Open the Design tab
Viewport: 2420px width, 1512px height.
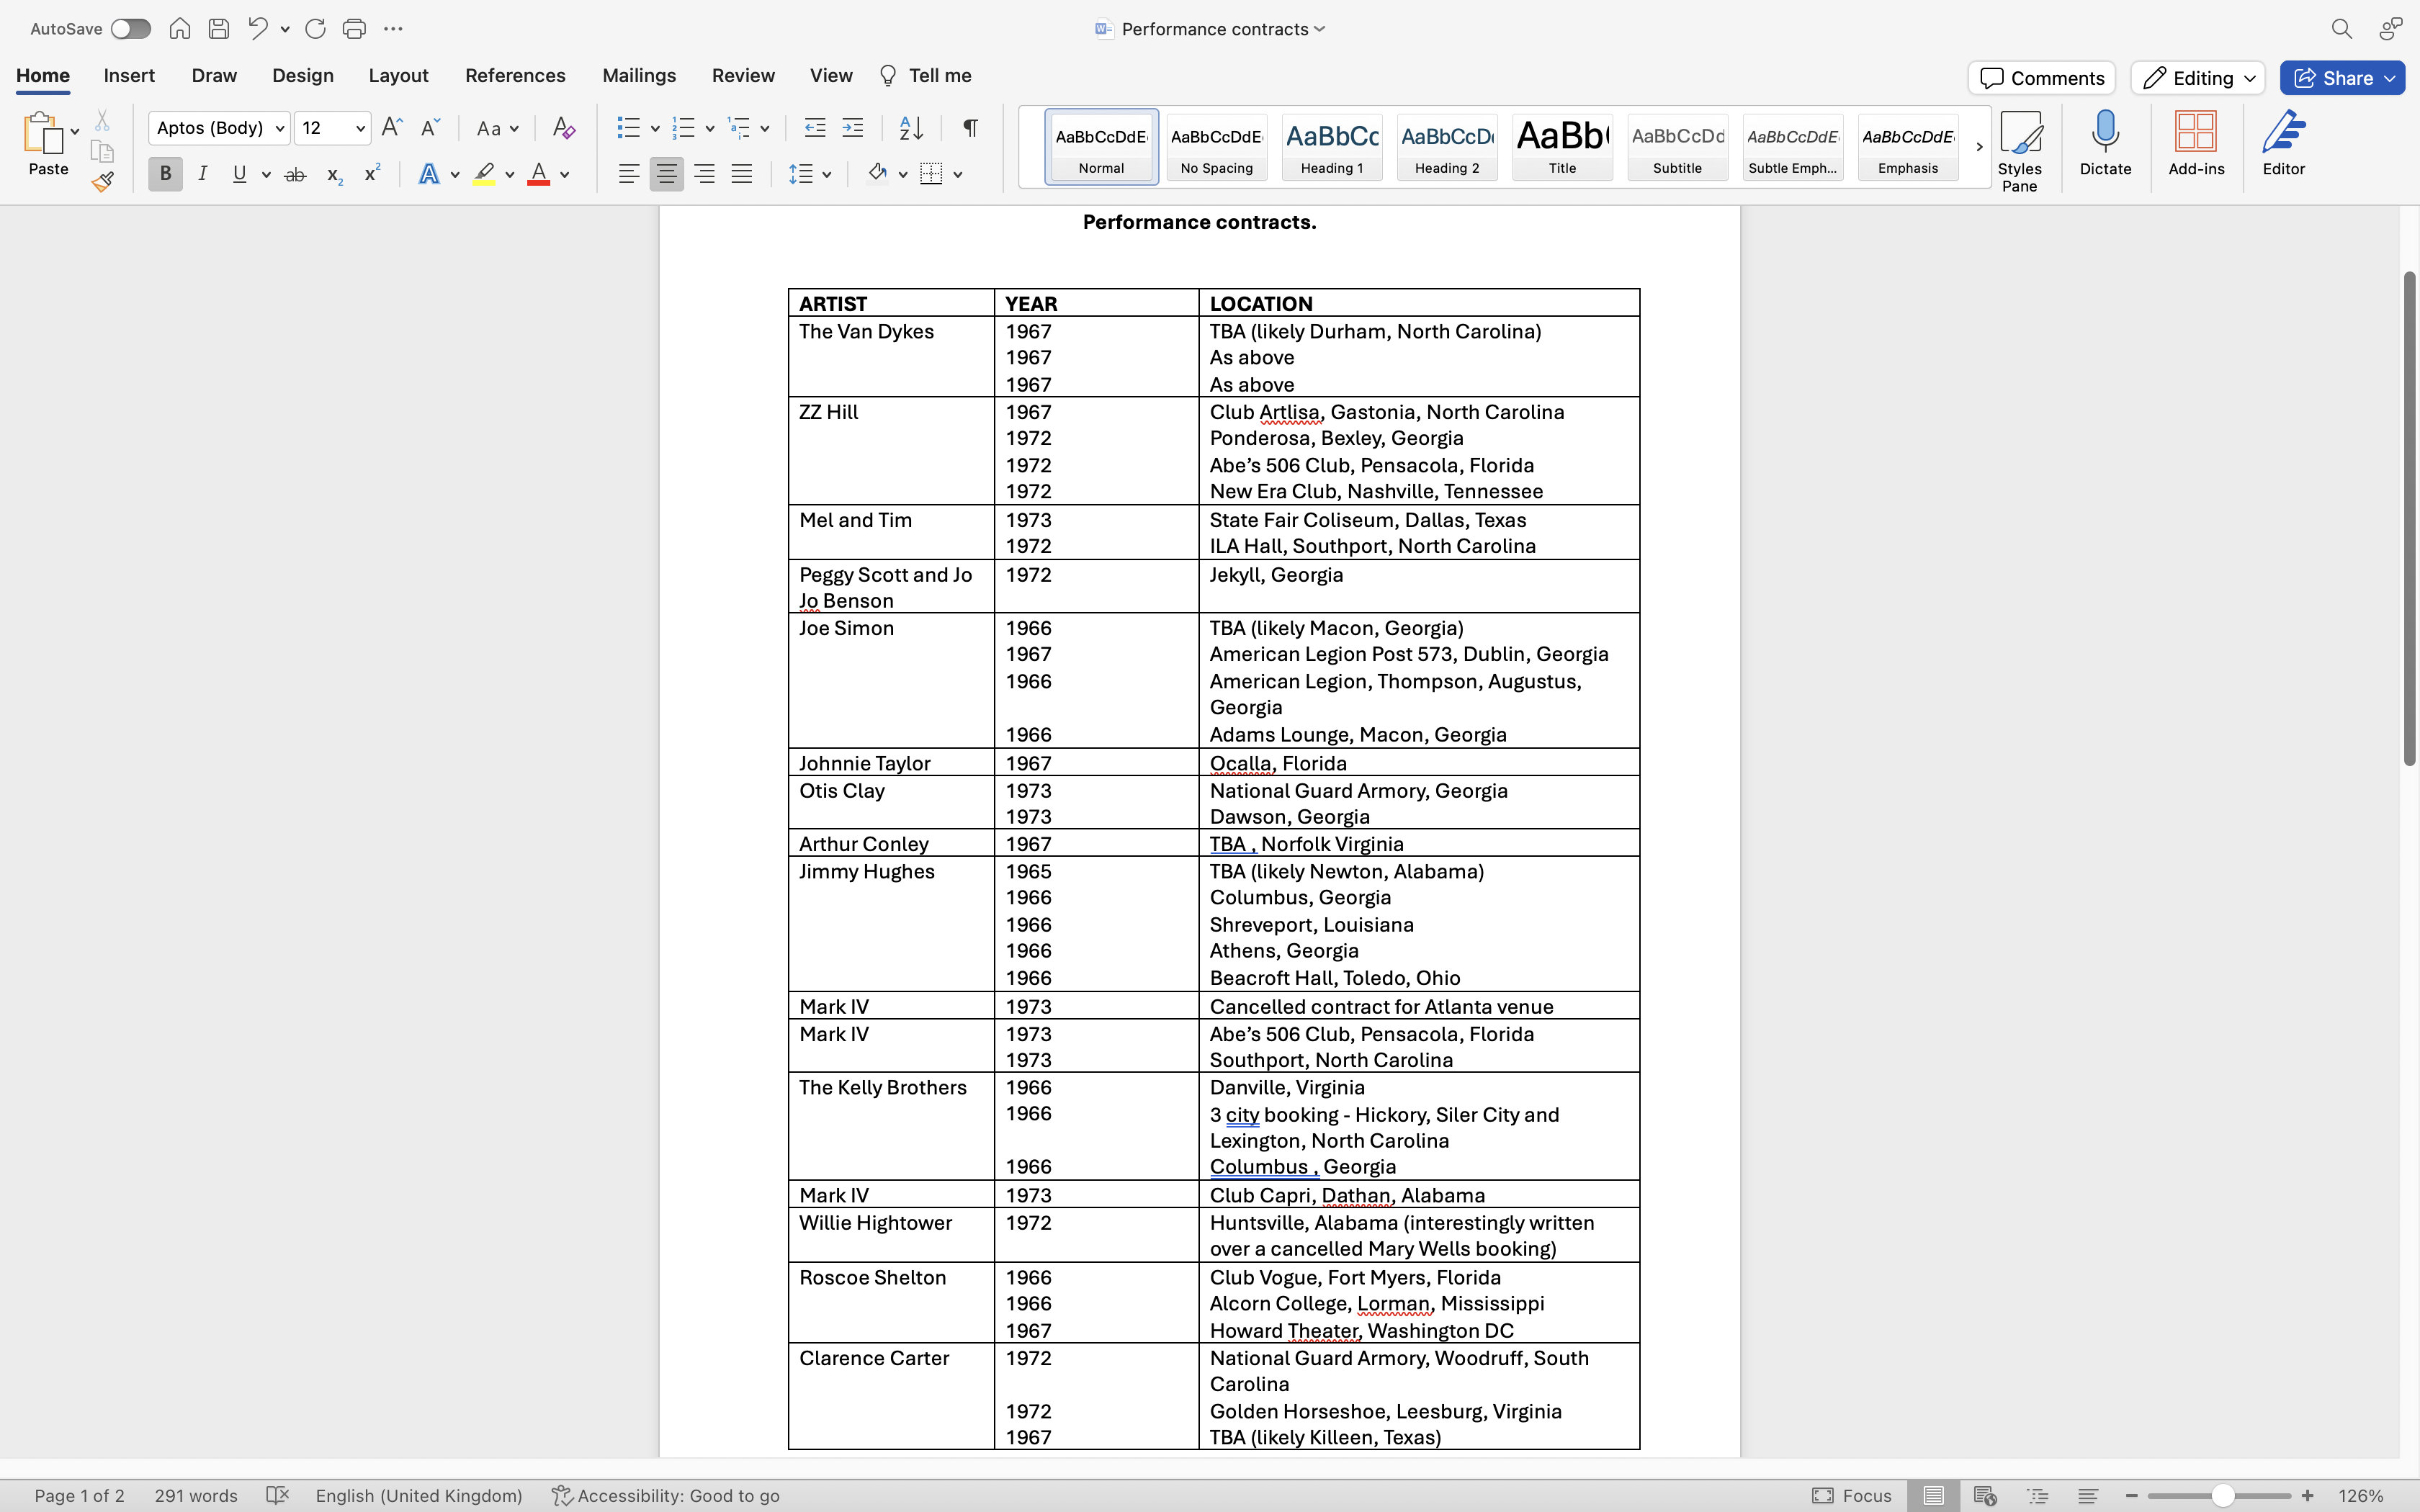303,76
